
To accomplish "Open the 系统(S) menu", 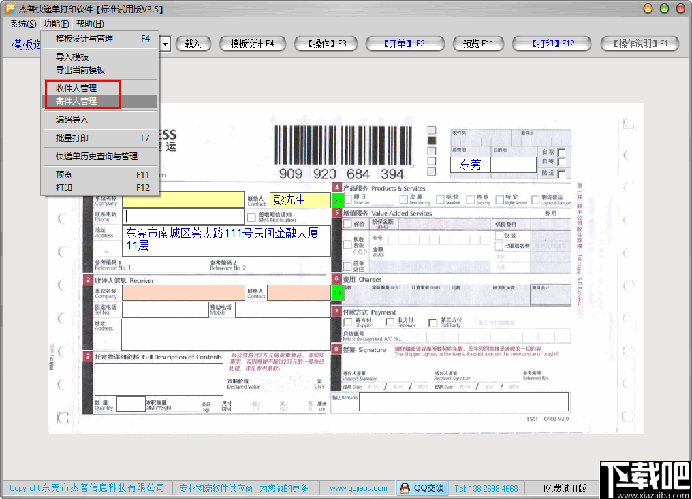I will tap(23, 24).
